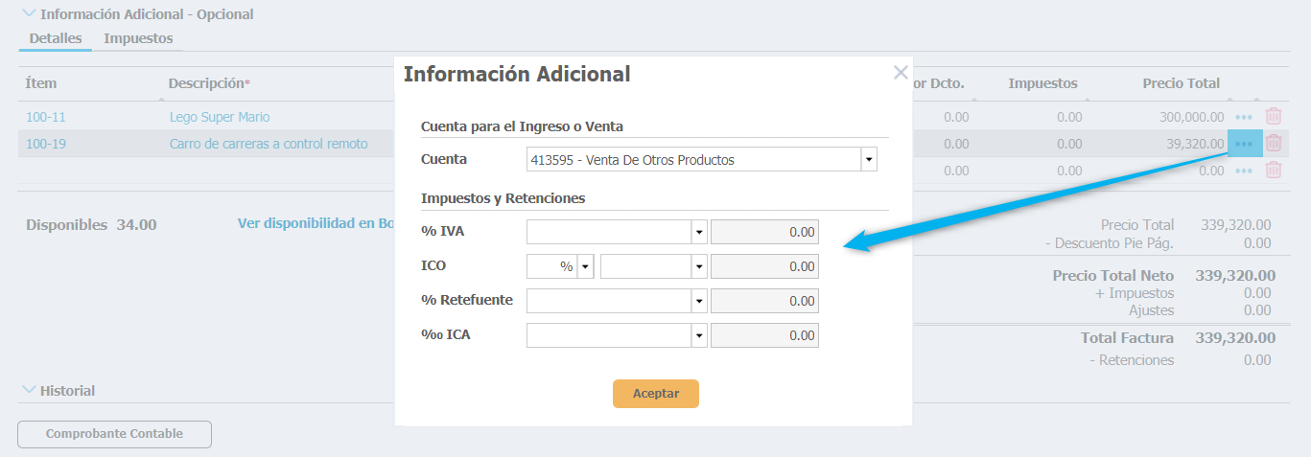Open more options for the empty third row
The width and height of the screenshot is (1311, 457).
click(1244, 171)
